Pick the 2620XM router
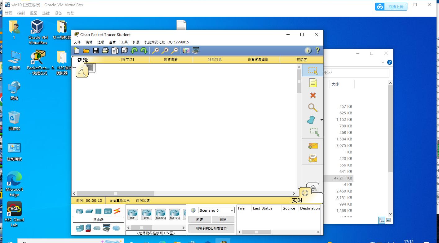 click(x=161, y=214)
